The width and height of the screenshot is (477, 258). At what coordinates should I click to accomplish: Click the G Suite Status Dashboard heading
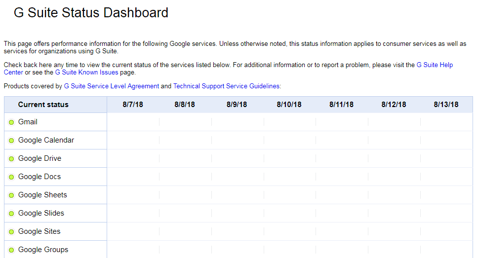click(91, 13)
